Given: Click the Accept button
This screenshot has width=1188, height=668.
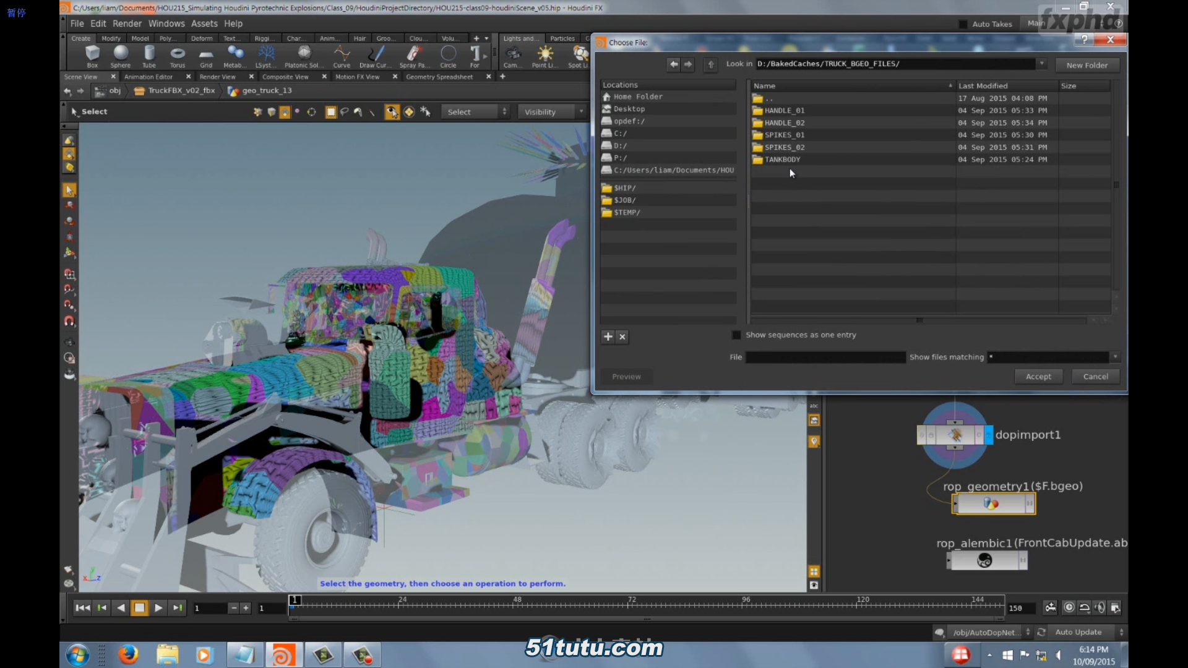Looking at the screenshot, I should [1038, 376].
